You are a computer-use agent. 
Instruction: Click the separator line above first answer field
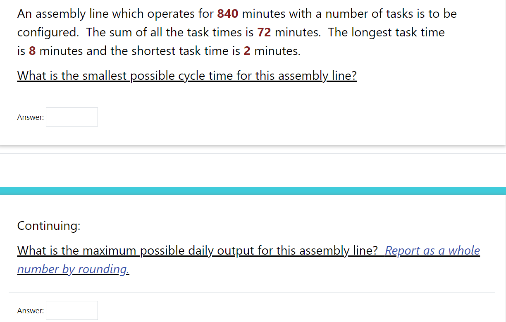(252, 98)
